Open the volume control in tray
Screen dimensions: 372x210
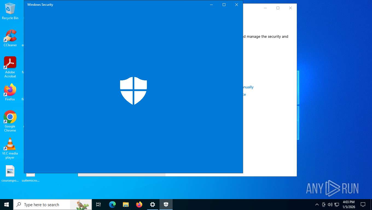(x=330, y=205)
